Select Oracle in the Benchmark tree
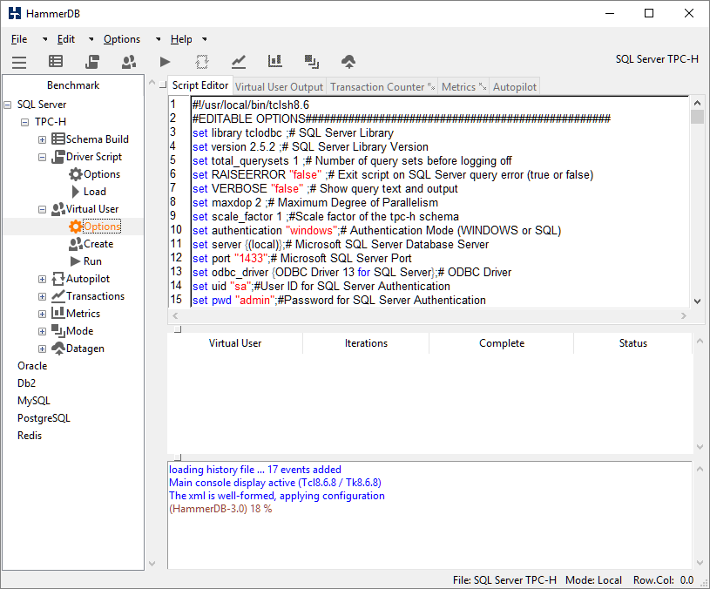 (32, 366)
